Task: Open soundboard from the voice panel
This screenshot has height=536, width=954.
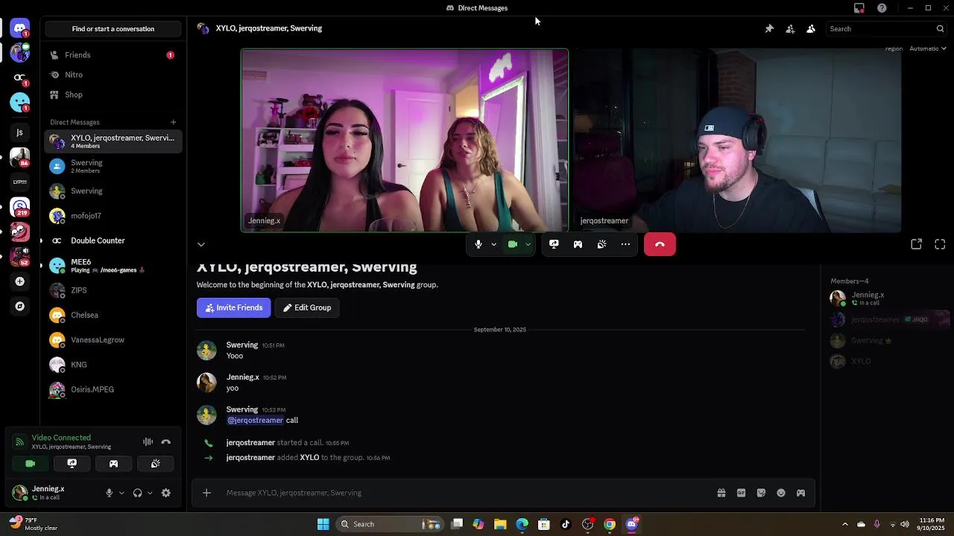Action: tap(155, 464)
